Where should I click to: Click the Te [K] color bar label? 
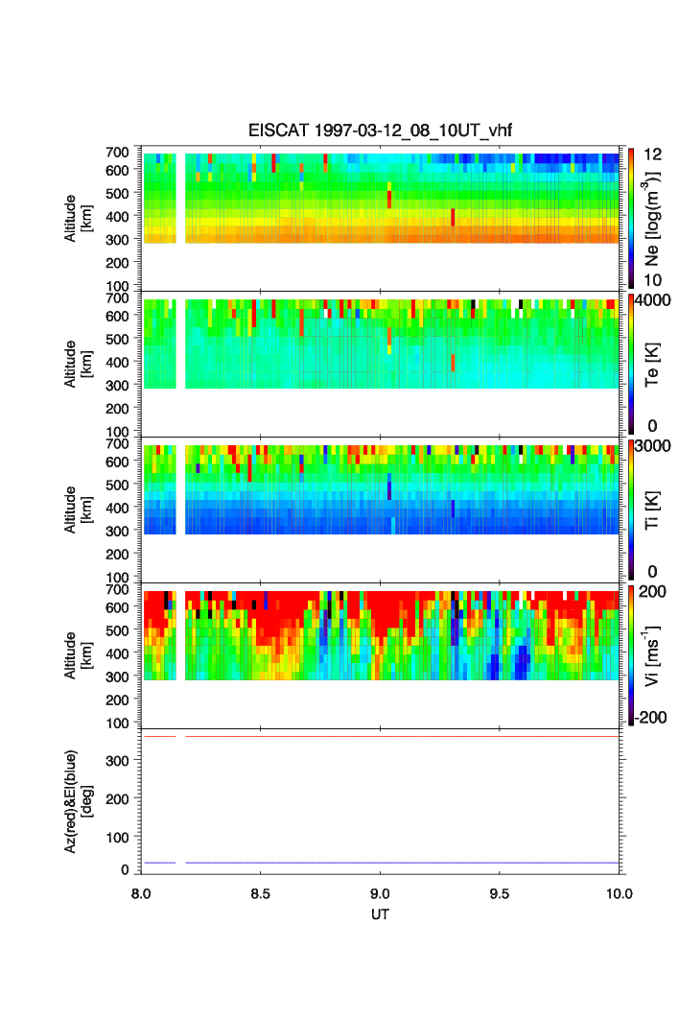652,364
